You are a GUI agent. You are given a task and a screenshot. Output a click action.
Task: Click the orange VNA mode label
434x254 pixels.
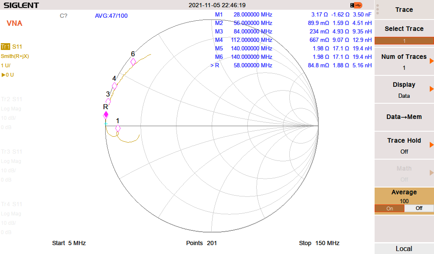14,23
